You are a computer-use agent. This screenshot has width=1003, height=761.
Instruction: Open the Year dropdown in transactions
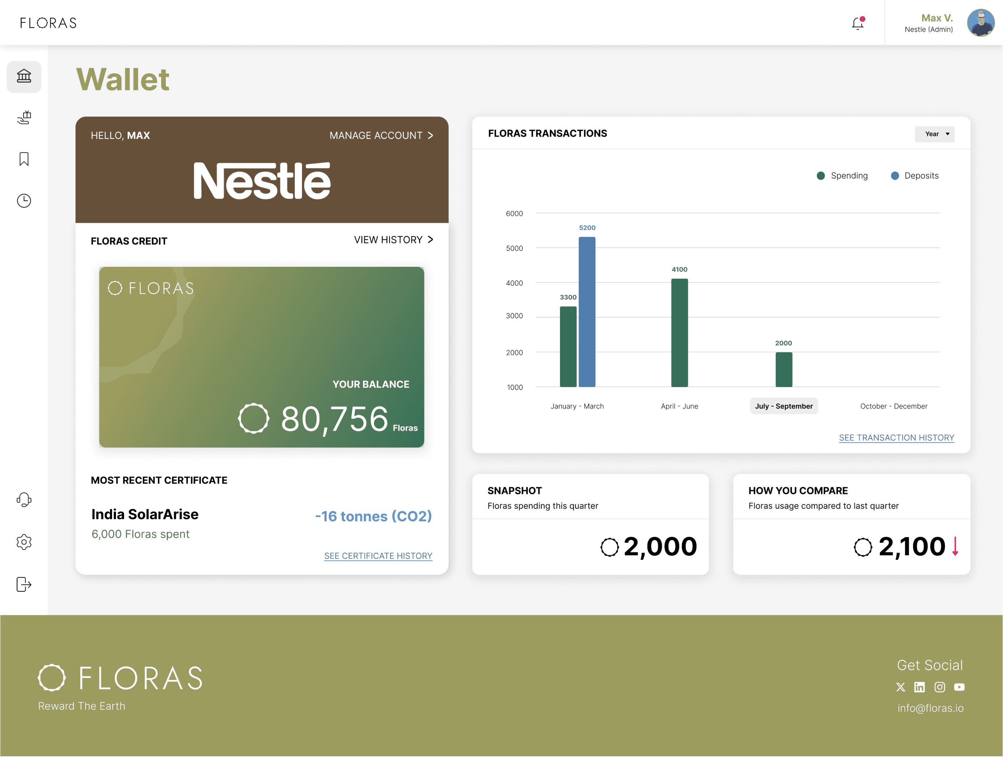[934, 134]
